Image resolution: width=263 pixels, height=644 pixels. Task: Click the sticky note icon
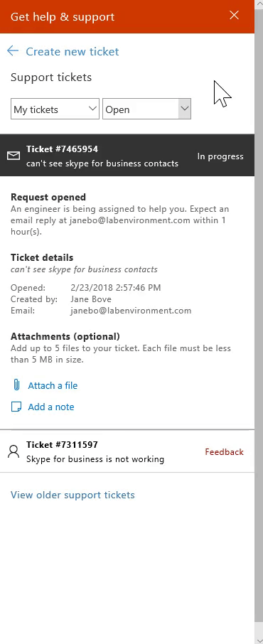(x=16, y=407)
